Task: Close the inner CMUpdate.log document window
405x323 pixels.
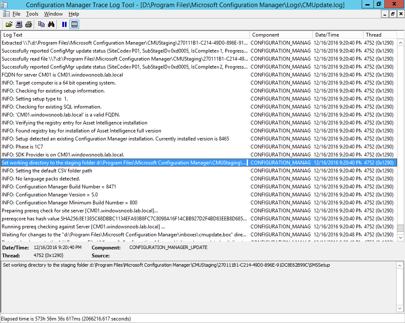Action: 401,14
